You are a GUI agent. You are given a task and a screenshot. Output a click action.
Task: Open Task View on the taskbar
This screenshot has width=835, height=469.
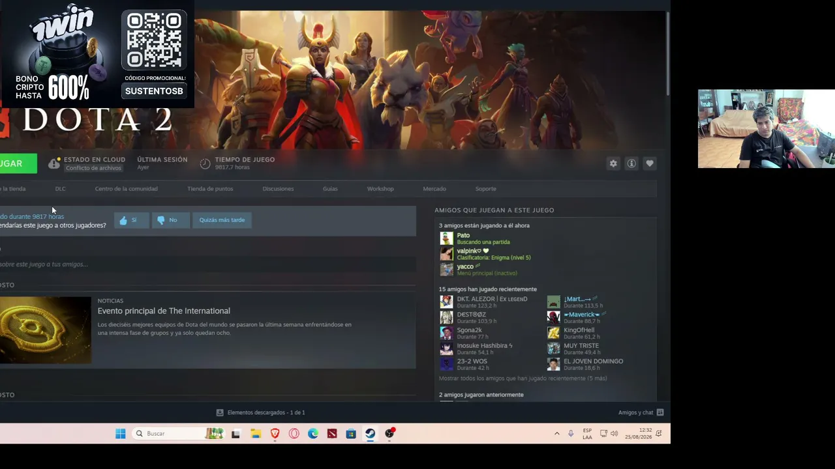(236, 434)
